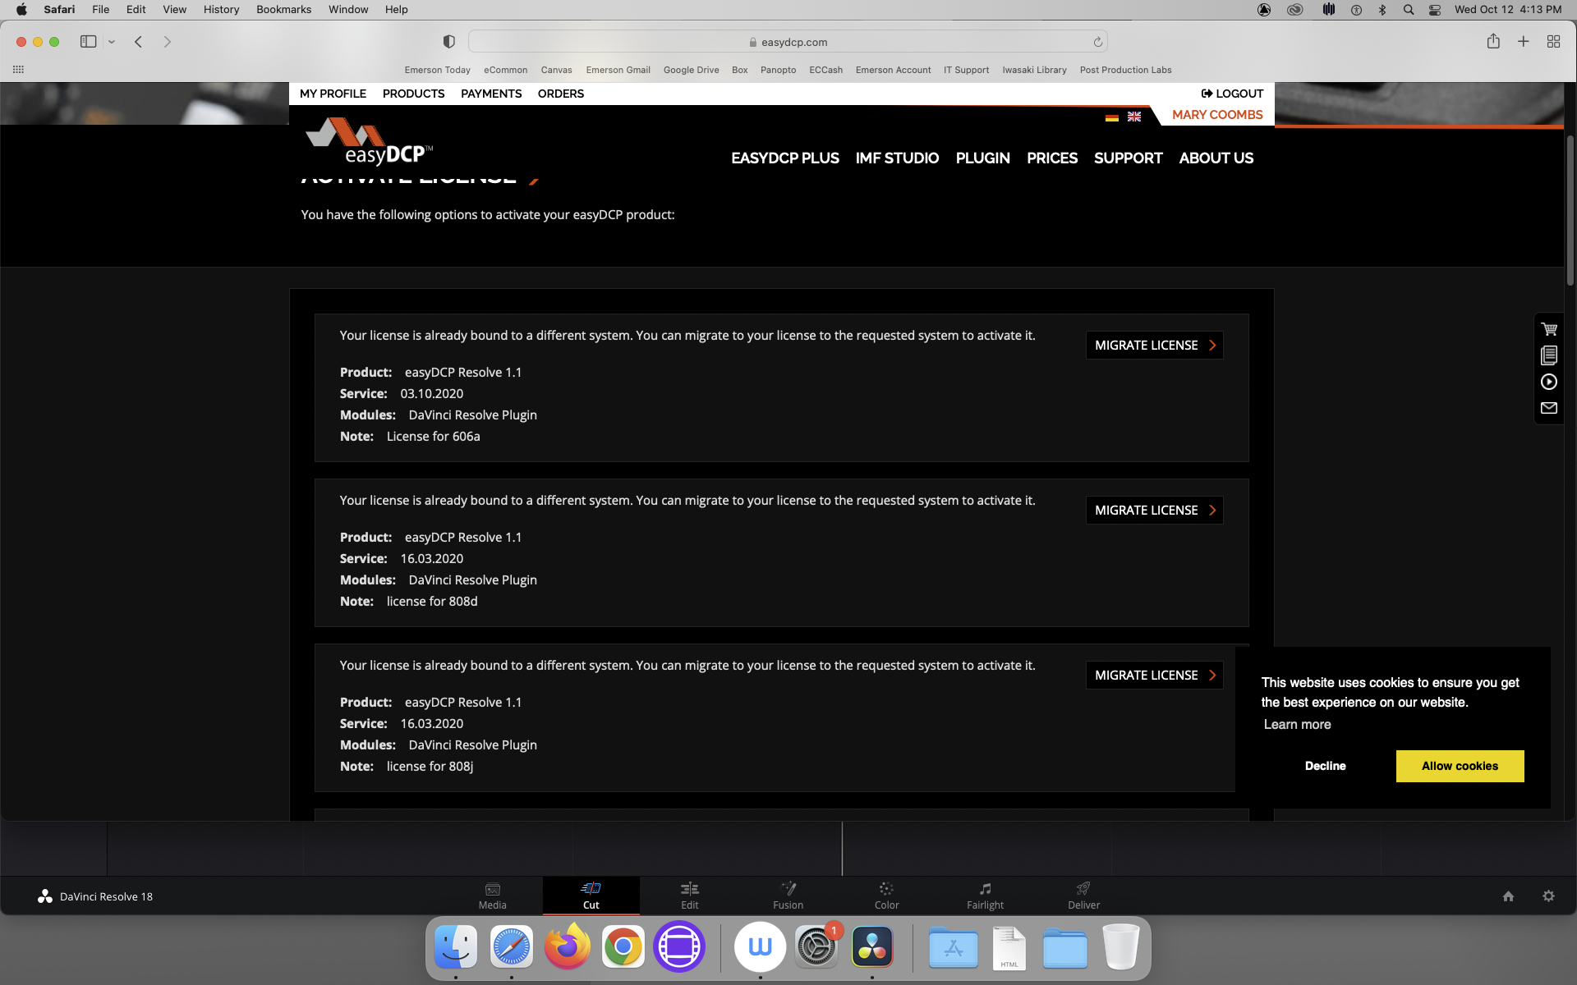Open the MY PROFILE tab
This screenshot has width=1577, height=985.
point(333,94)
